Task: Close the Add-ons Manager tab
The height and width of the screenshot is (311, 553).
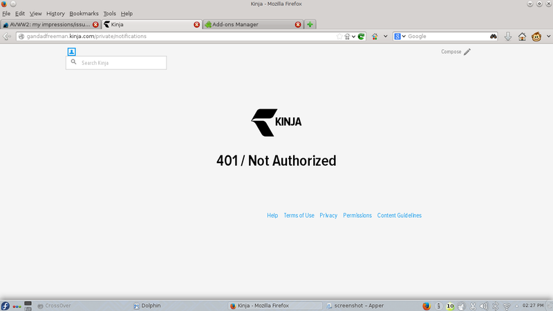Action: (298, 24)
